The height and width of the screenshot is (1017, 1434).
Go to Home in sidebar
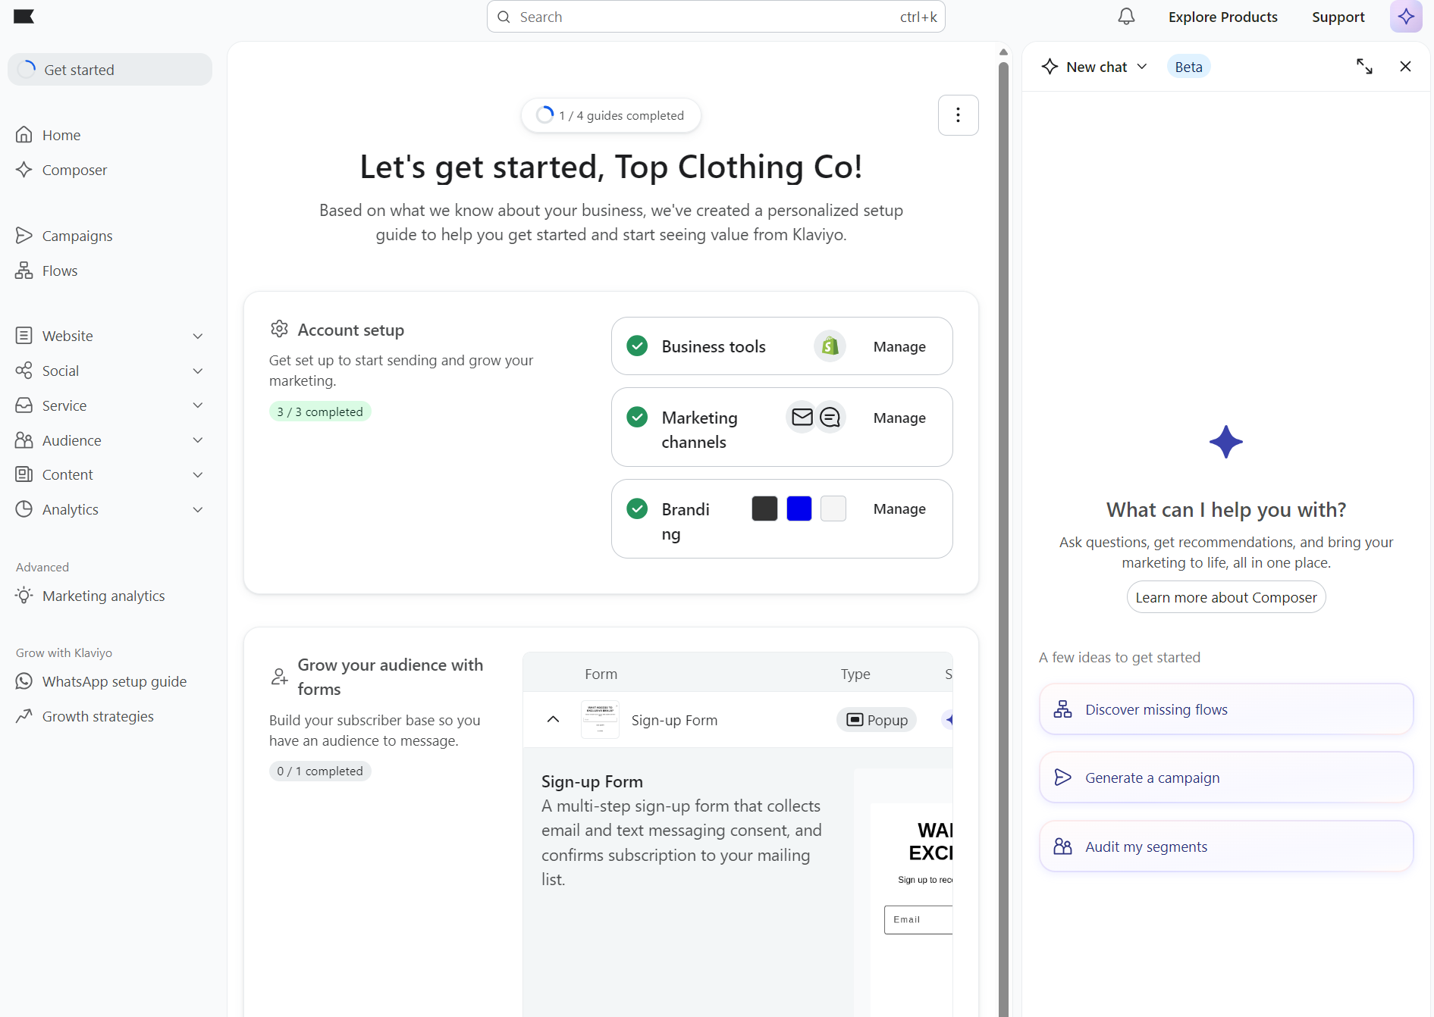click(61, 135)
